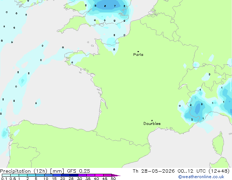Click the Dourbies city label

(x=152, y=123)
